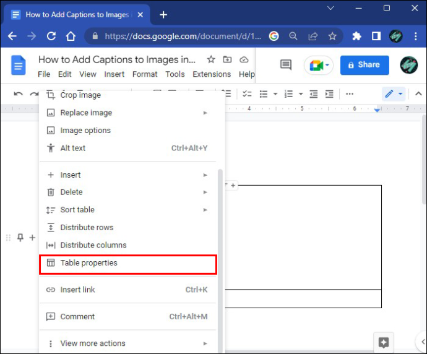Open the Tools menu

[175, 74]
